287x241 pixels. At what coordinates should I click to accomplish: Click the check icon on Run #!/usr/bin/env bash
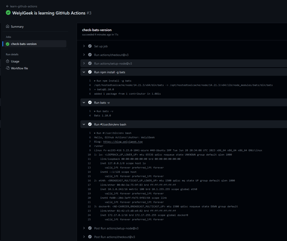(x=90, y=124)
